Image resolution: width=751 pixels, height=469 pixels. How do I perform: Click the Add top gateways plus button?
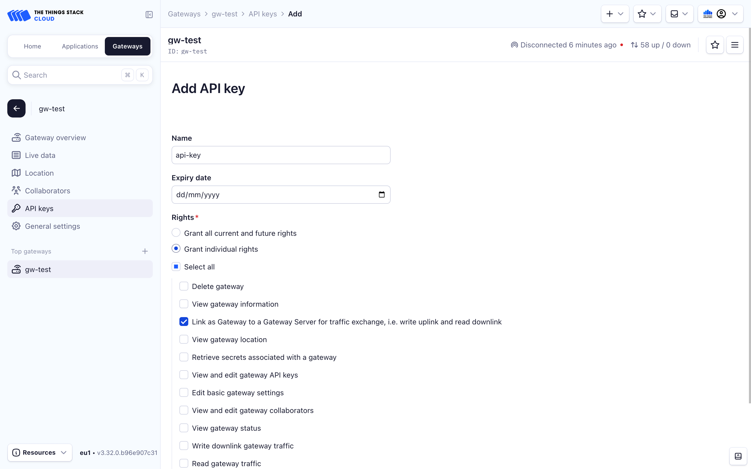click(145, 251)
